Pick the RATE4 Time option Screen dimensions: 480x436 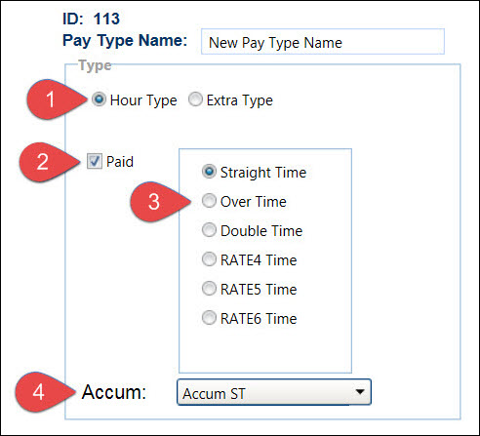click(x=209, y=259)
